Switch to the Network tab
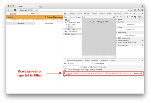The image size is (151, 103). pos(94,14)
